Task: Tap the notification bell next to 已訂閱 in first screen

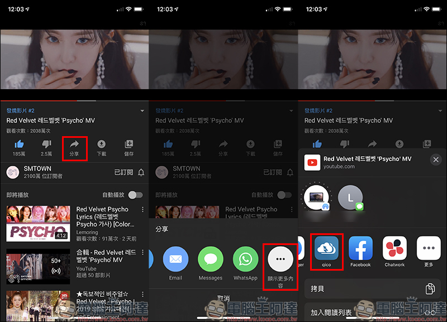Action: click(141, 172)
